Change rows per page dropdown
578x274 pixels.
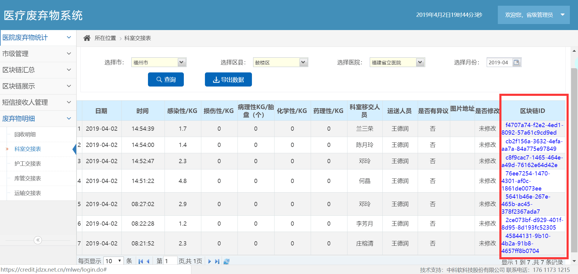pyautogui.click(x=114, y=261)
